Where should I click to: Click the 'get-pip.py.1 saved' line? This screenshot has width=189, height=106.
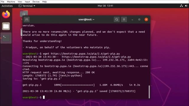(x=79, y=91)
